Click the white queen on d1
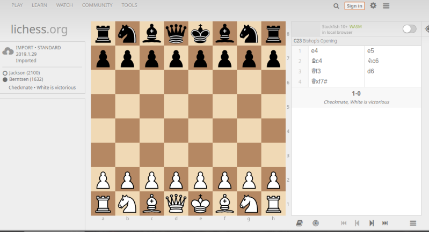The width and height of the screenshot is (429, 232). pyautogui.click(x=176, y=204)
